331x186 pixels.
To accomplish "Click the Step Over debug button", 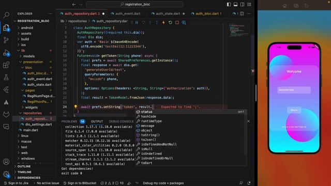I will pos(144,23).
